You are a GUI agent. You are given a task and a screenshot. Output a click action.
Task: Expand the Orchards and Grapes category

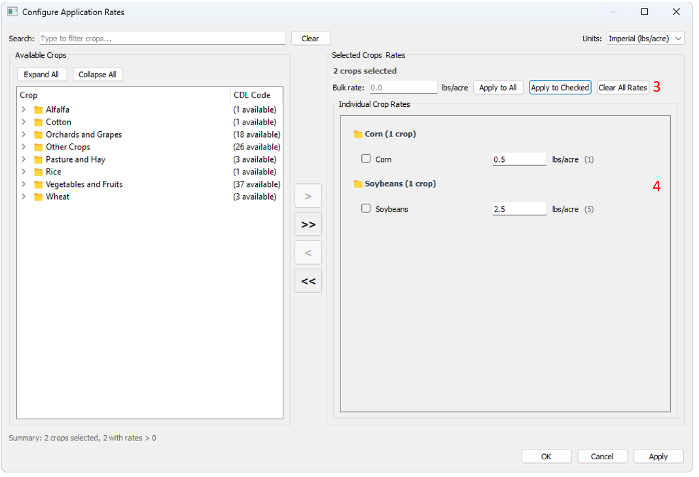click(24, 135)
